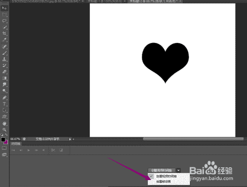Click the black heart shape on canvas

pyautogui.click(x=165, y=63)
